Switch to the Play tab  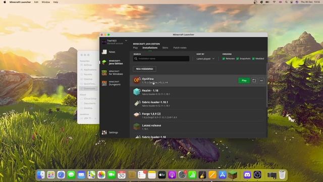pos(135,48)
